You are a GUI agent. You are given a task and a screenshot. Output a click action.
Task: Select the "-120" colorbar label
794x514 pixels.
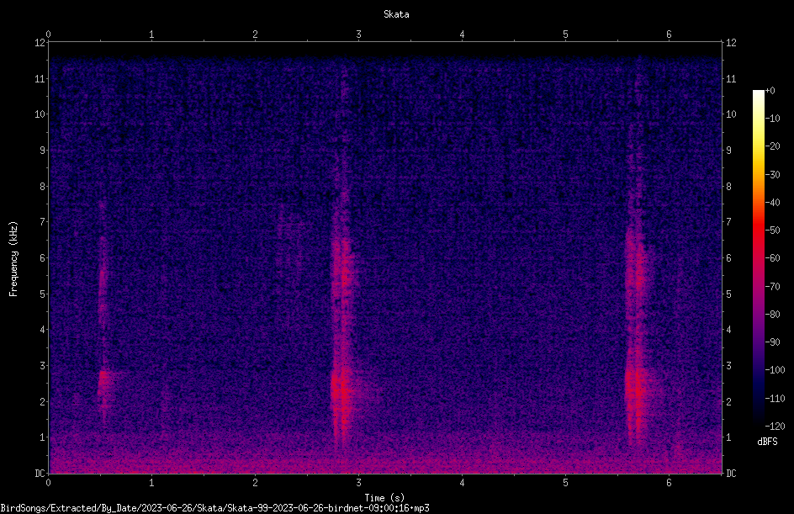tap(775, 427)
